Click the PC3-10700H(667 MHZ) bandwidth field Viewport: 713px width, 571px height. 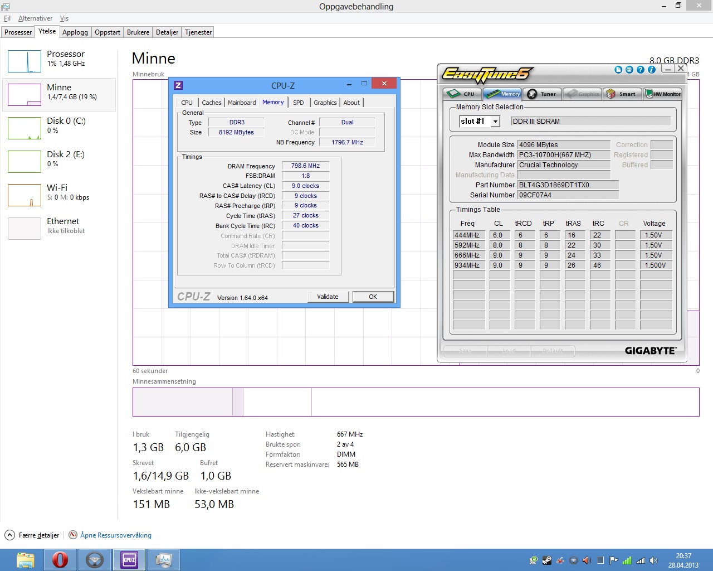point(564,155)
